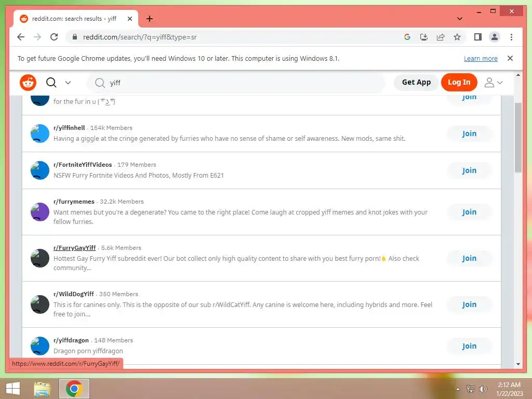Click the address bar URL

coord(140,37)
